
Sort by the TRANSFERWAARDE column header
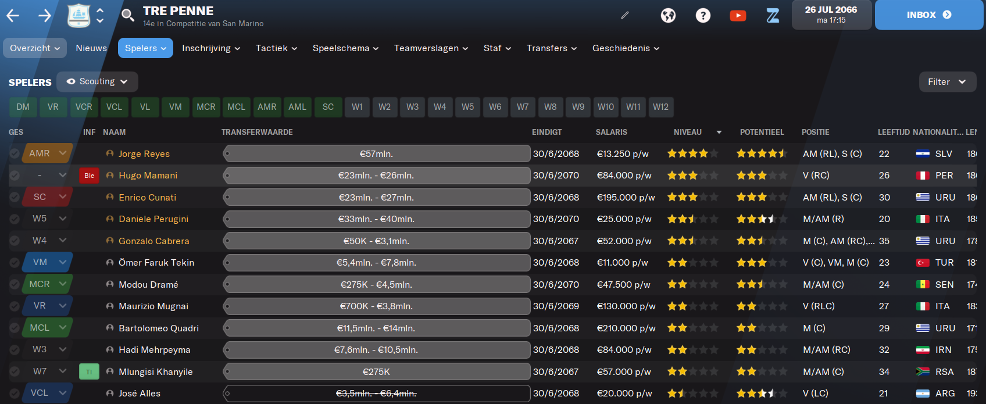257,133
